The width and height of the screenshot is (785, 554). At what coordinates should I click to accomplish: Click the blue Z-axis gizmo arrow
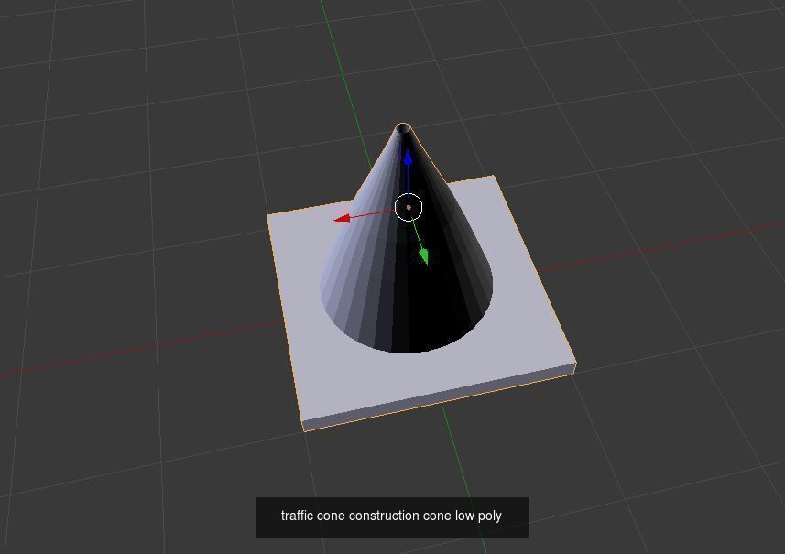tap(408, 158)
